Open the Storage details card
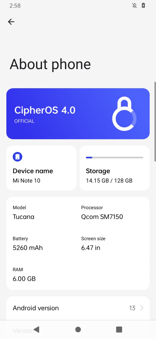The image size is (156, 339). [114, 168]
